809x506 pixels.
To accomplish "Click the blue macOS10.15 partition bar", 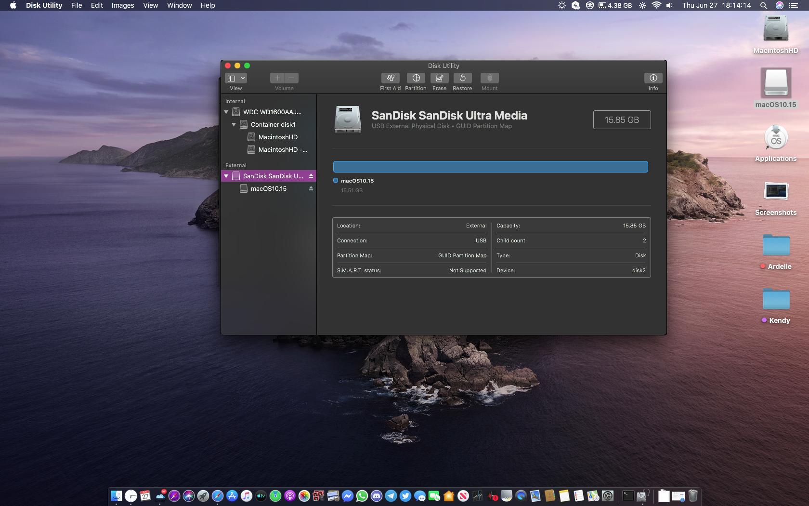I will [x=490, y=167].
